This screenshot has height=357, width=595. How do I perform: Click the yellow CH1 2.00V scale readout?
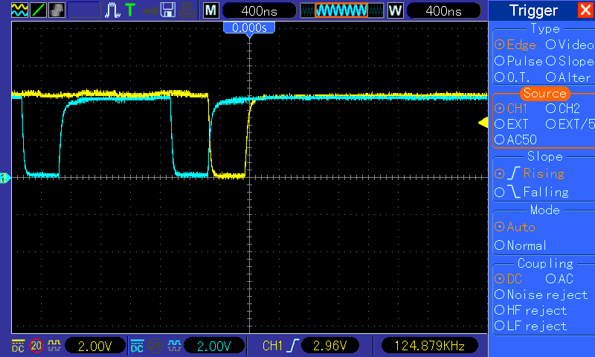tap(95, 346)
